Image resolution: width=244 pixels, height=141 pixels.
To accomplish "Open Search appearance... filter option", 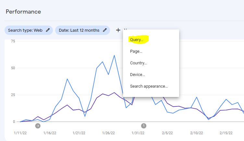I will [149, 86].
